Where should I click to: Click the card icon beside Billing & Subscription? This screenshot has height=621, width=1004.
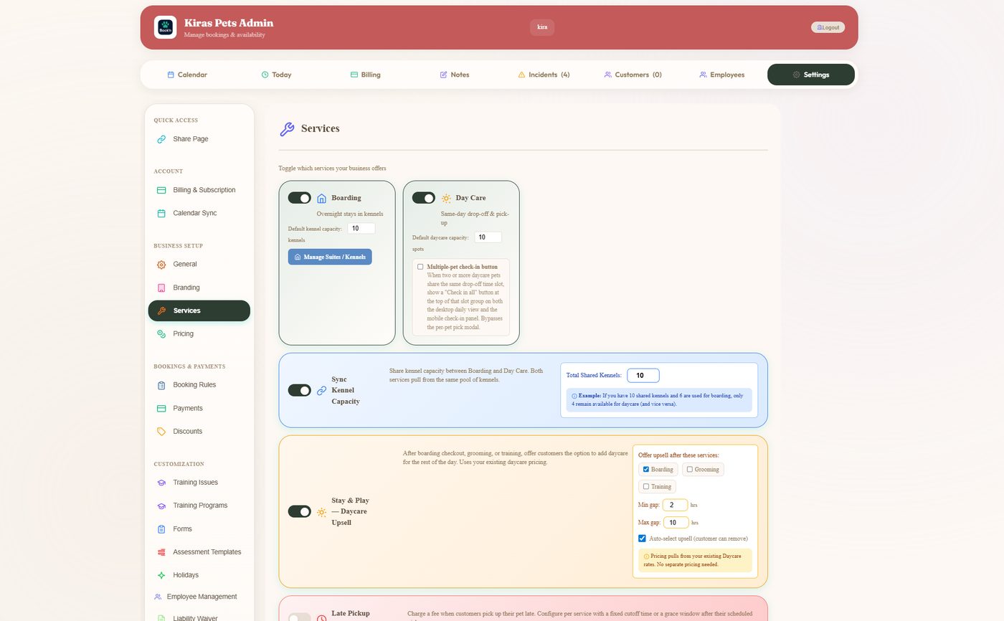pyautogui.click(x=161, y=190)
